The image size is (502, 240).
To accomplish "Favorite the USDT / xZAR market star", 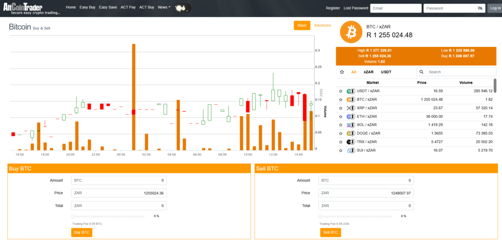I will (x=341, y=91).
